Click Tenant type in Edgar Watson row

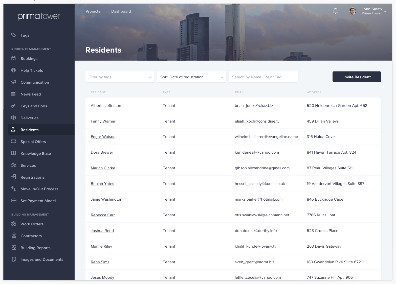(x=169, y=137)
